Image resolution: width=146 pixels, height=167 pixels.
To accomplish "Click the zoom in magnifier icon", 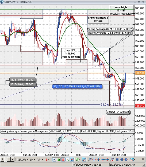I will point(90,160).
